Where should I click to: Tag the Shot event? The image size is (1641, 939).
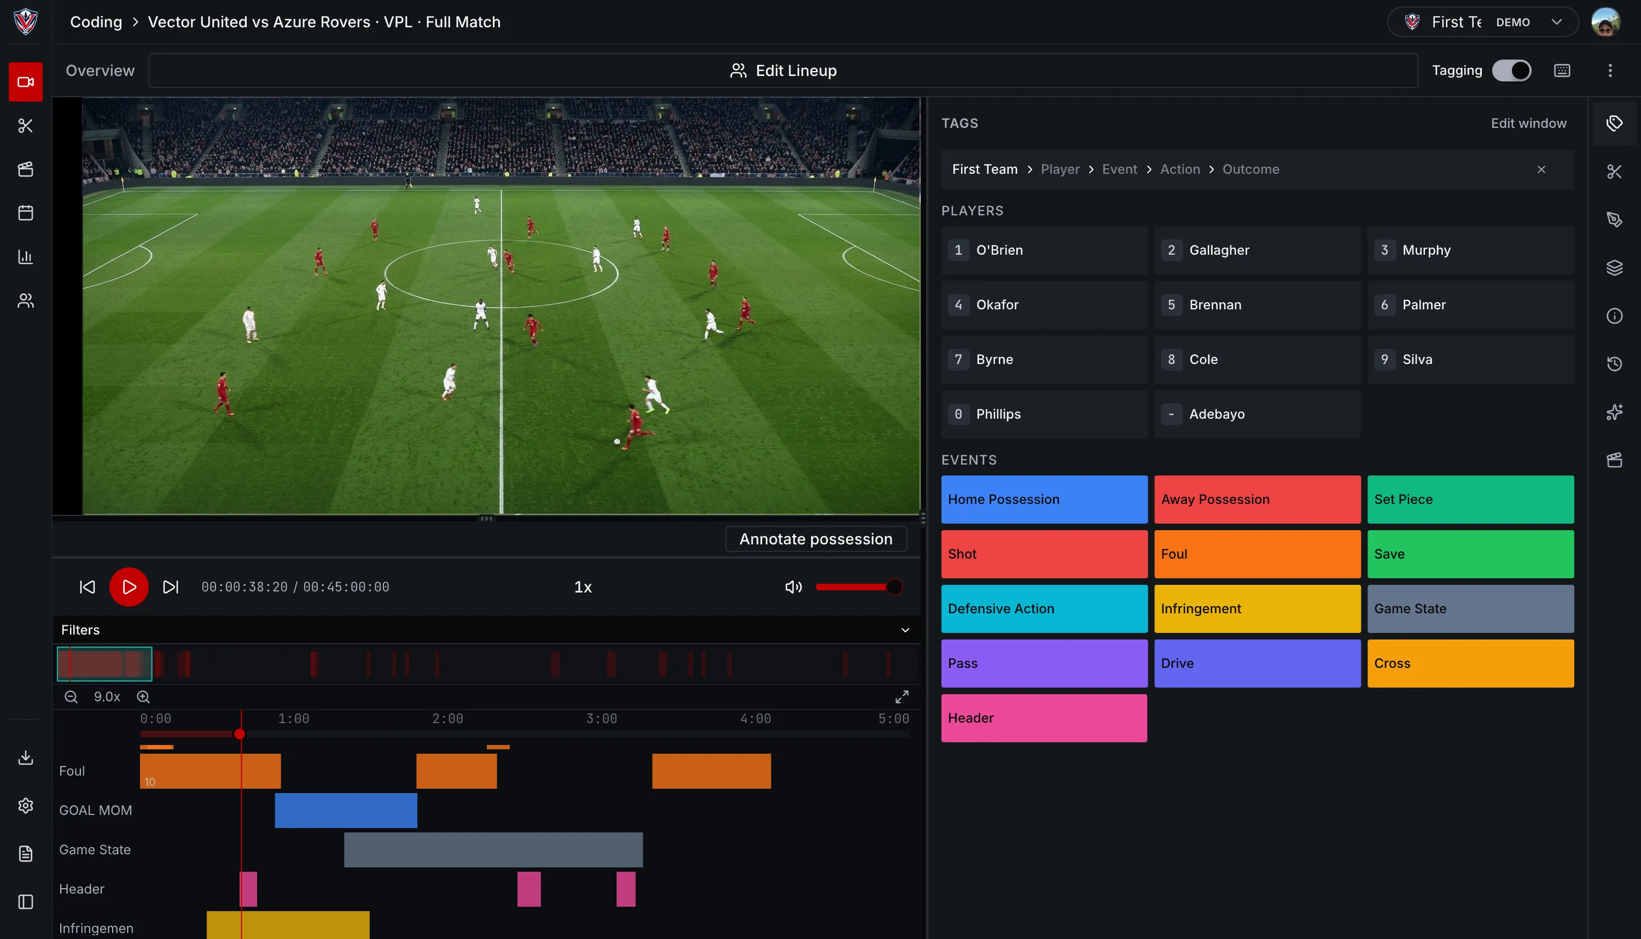[1044, 554]
